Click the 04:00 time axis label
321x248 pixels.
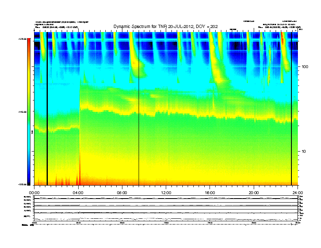click(78, 193)
